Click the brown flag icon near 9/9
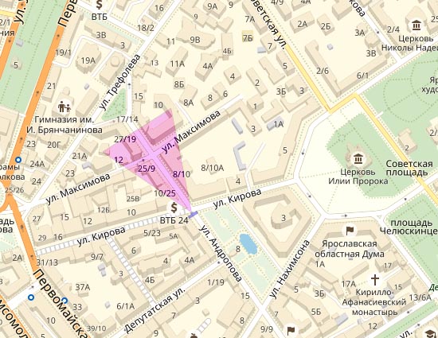 click(x=291, y=331)
